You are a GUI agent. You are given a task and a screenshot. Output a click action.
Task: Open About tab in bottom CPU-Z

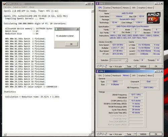coord(150,76)
